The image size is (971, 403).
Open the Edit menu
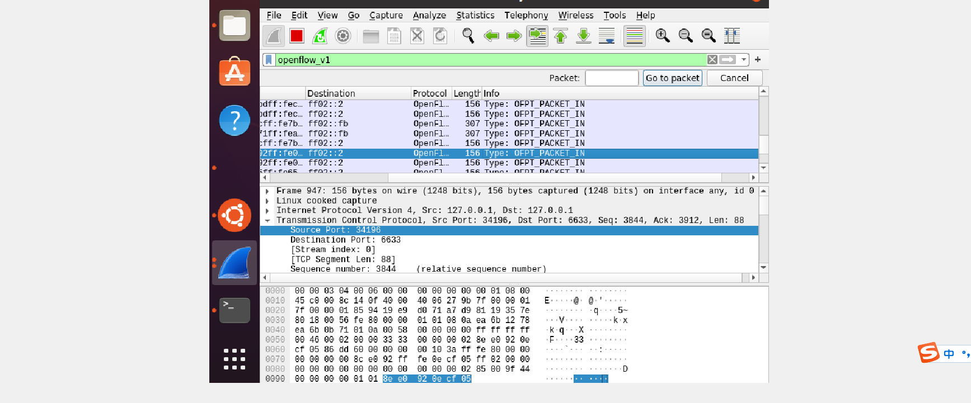[299, 16]
